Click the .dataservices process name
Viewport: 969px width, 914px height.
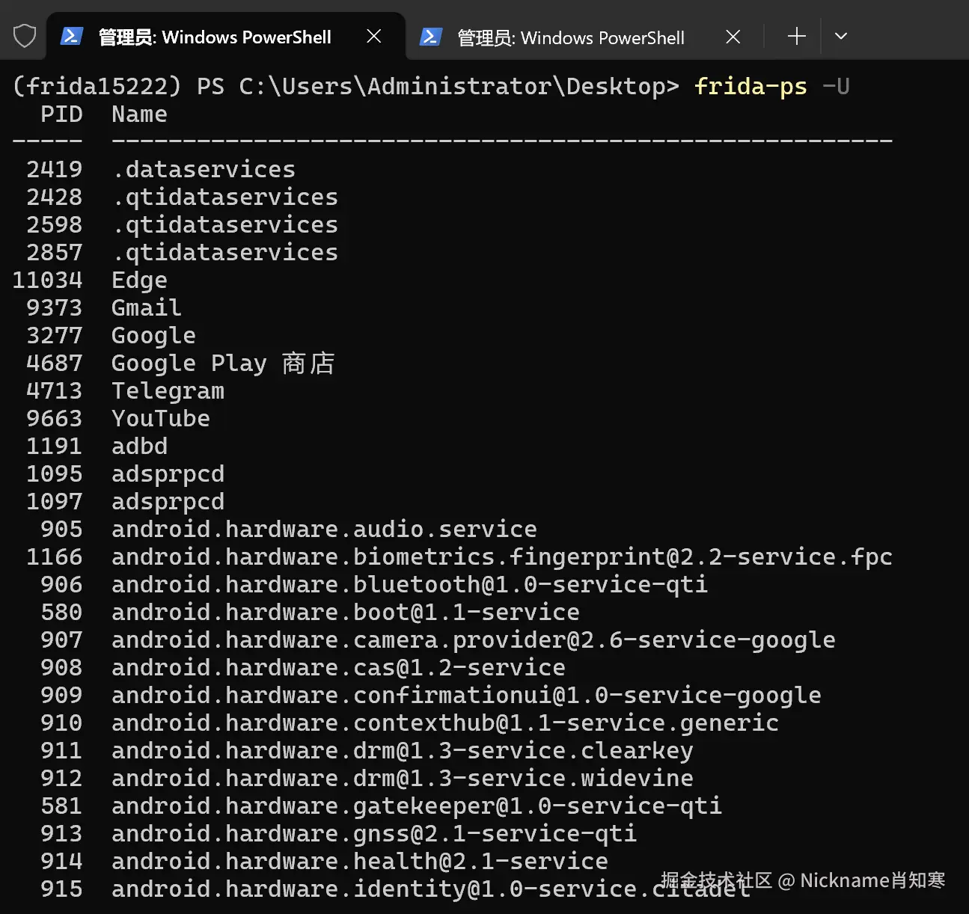tap(204, 170)
